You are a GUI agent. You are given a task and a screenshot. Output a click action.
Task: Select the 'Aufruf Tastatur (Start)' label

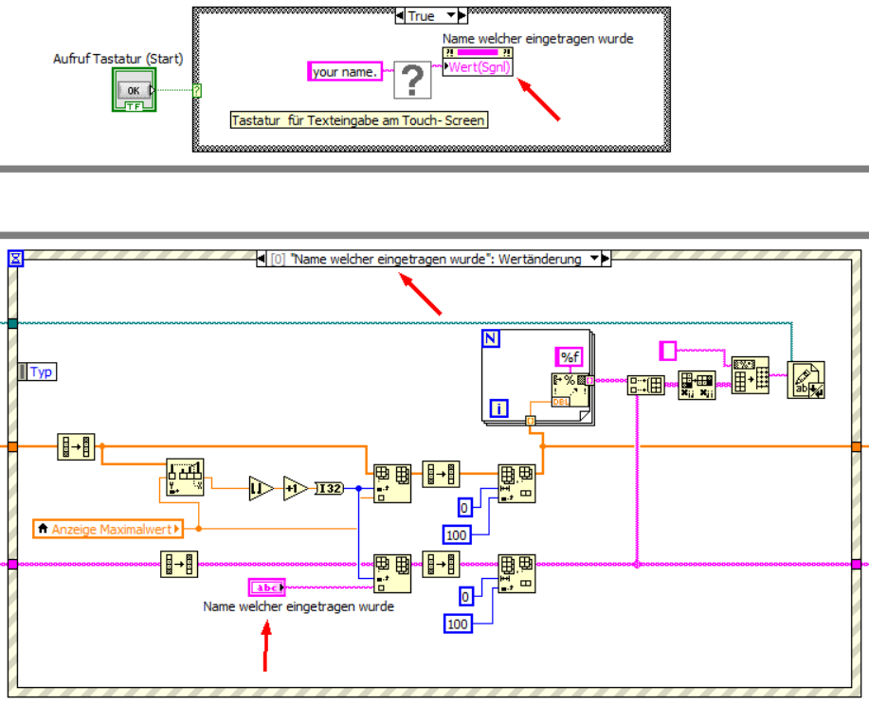tap(118, 59)
